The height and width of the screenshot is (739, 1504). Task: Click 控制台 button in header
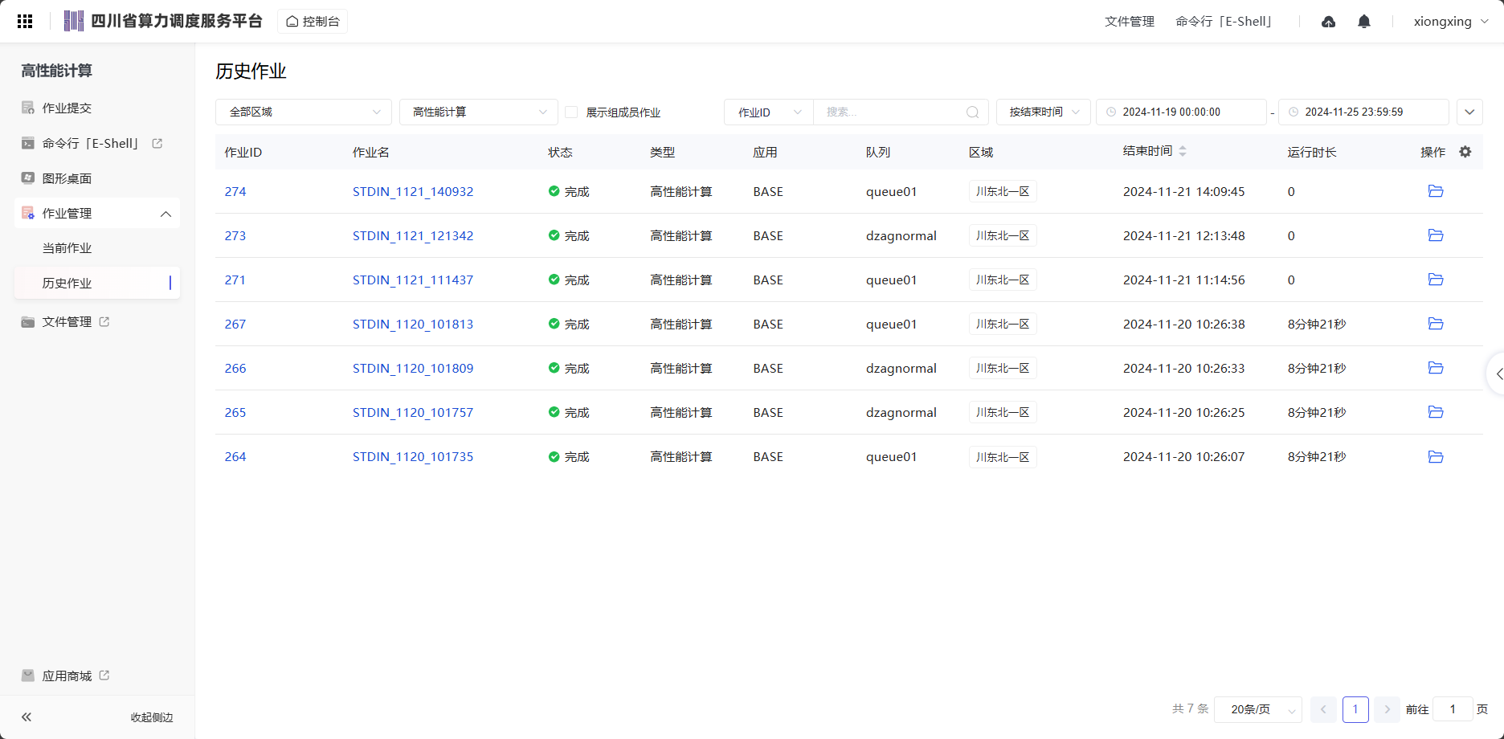[x=313, y=22]
